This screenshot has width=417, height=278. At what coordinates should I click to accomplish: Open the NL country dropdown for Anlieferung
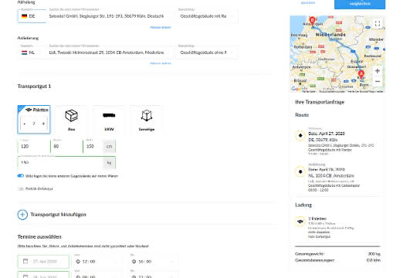coord(32,53)
